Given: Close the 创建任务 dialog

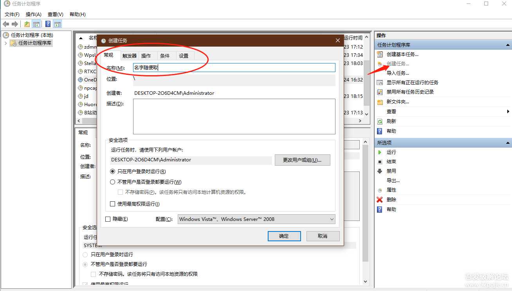Looking at the screenshot, I should pyautogui.click(x=338, y=40).
